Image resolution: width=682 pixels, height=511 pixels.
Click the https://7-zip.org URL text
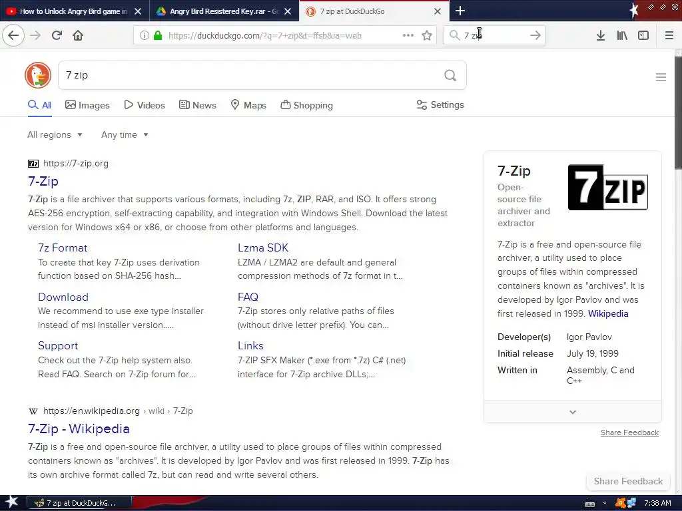click(76, 164)
